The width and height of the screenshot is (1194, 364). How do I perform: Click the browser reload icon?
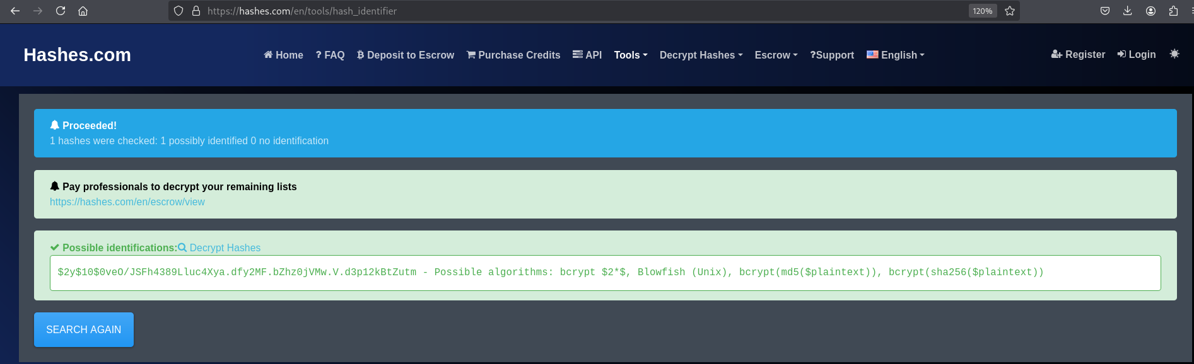point(61,11)
